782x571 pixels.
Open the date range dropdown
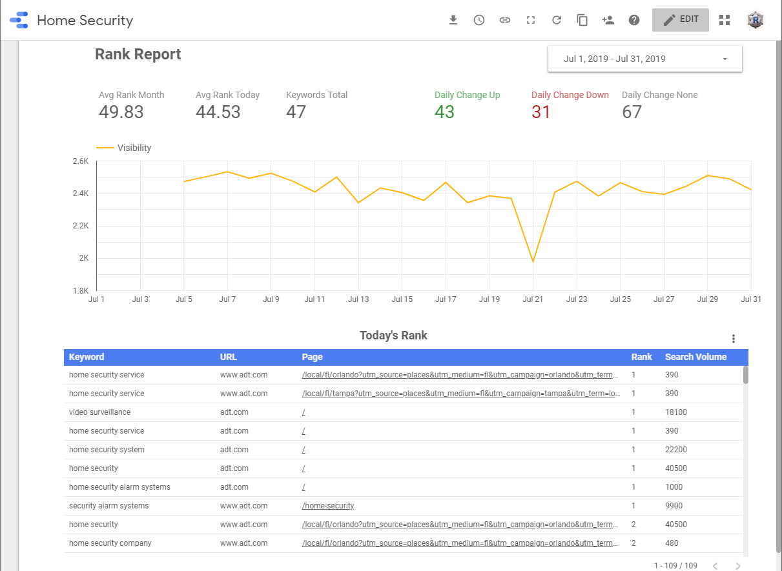(644, 59)
